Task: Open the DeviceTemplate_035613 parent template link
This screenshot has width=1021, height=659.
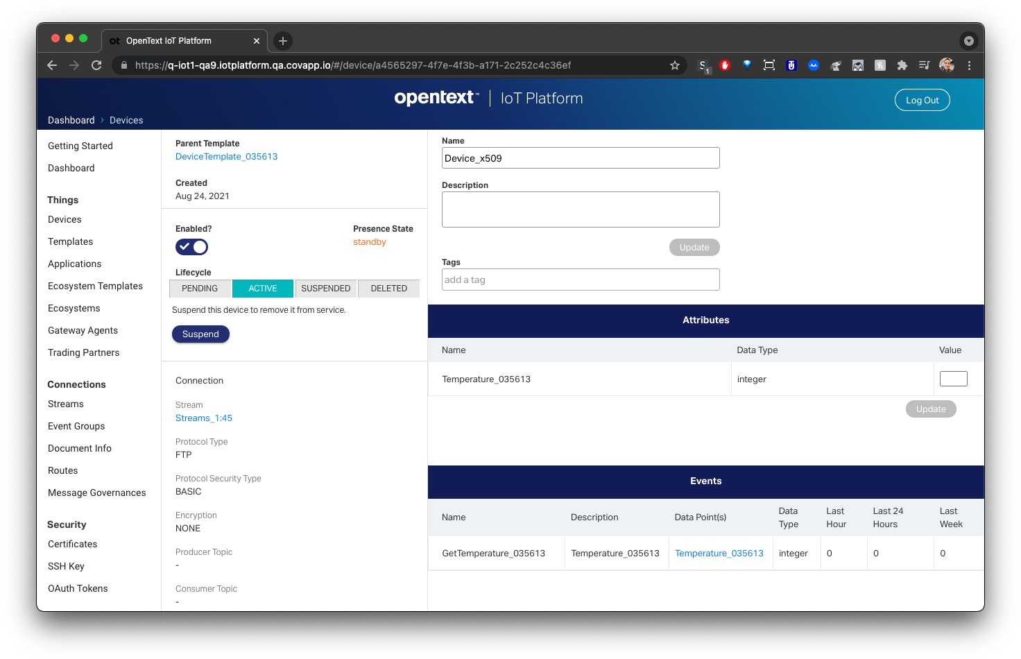Action: 226,157
